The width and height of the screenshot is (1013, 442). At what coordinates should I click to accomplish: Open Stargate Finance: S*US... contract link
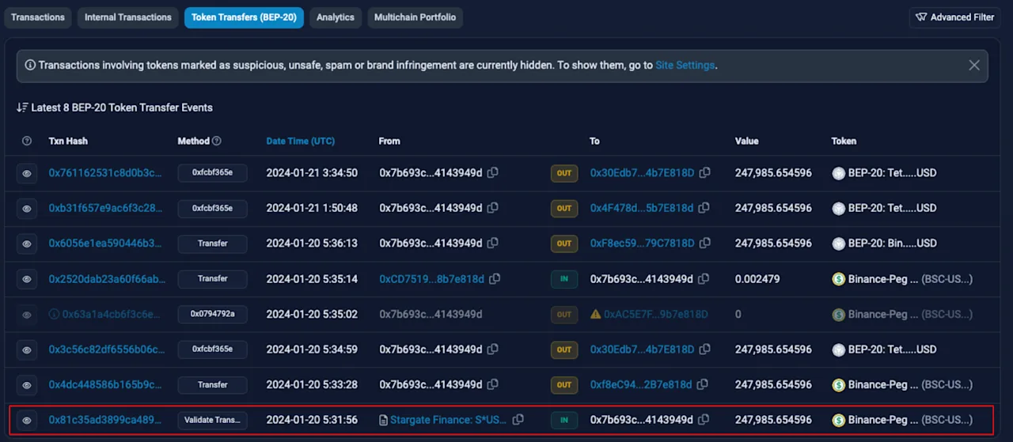pyautogui.click(x=449, y=420)
